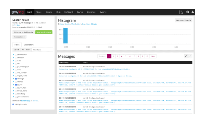Click the Timestamp sort icon
This screenshot has height=121, width=212.
[x=68, y=63]
